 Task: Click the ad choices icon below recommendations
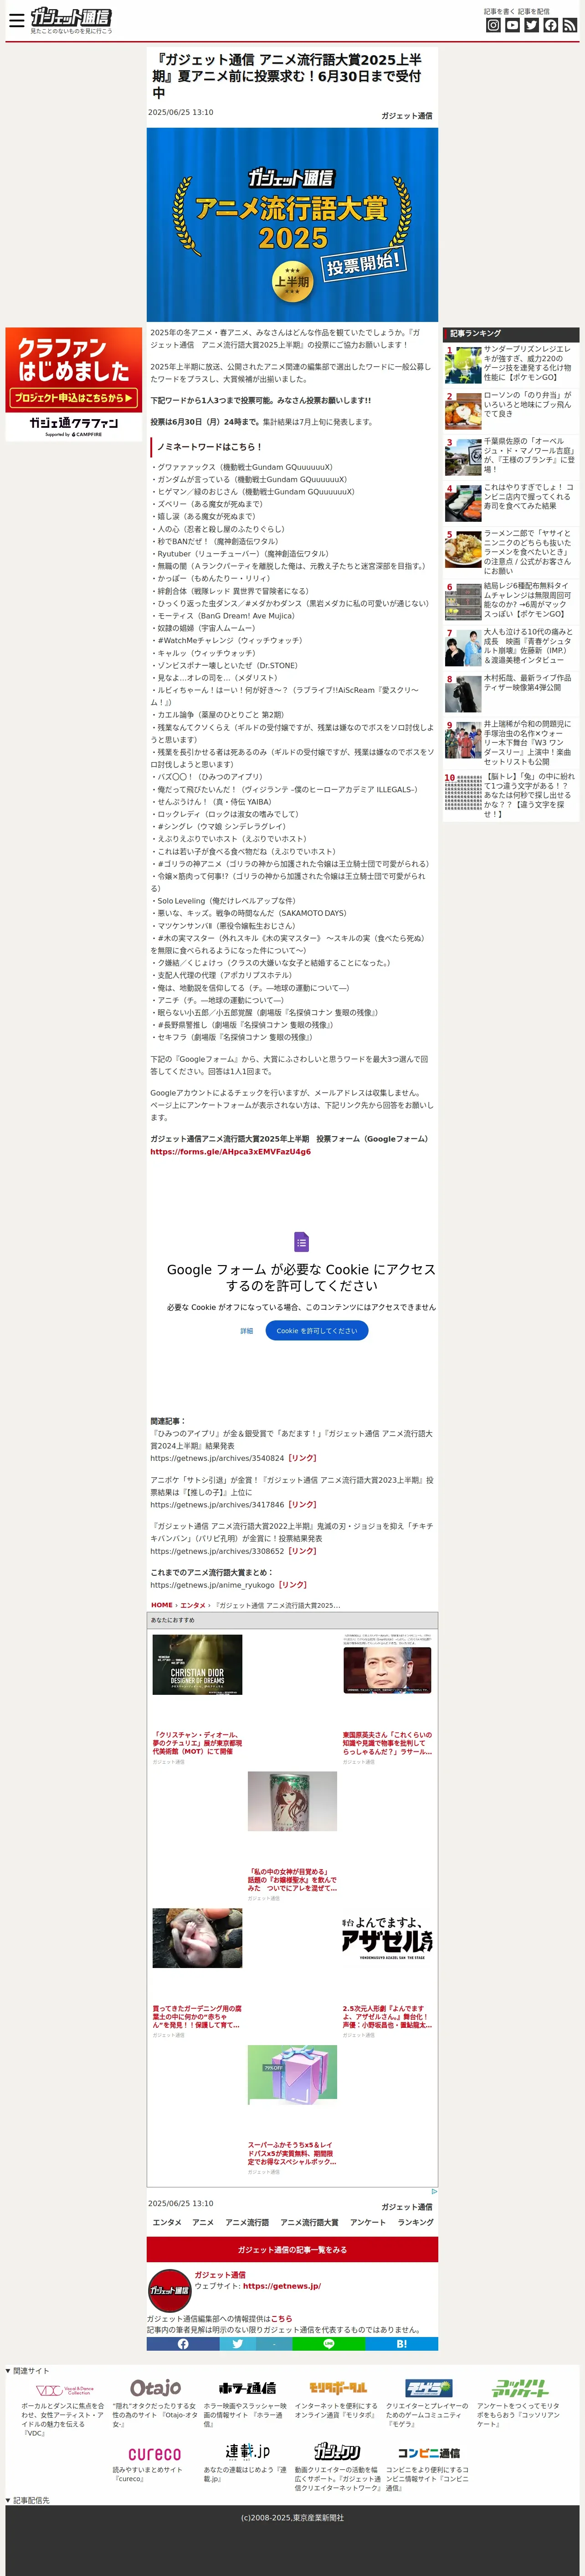433,2192
